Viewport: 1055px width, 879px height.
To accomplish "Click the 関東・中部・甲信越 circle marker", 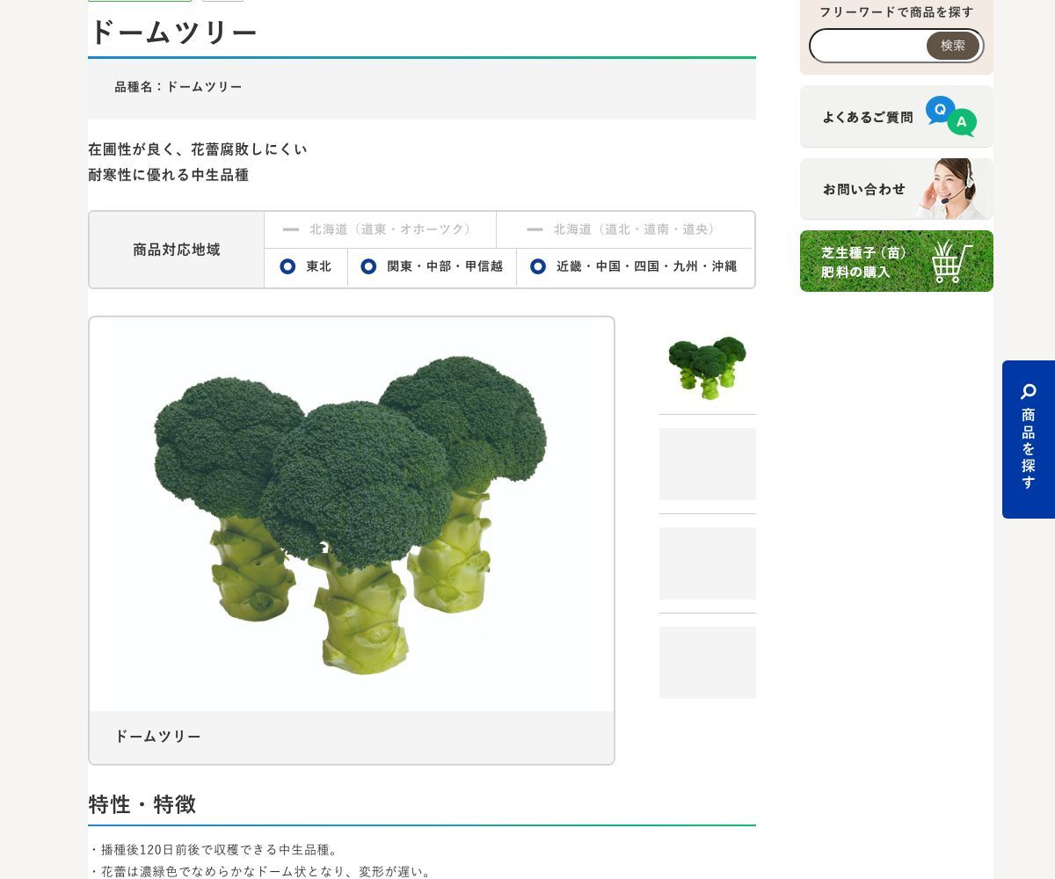I will [368, 266].
